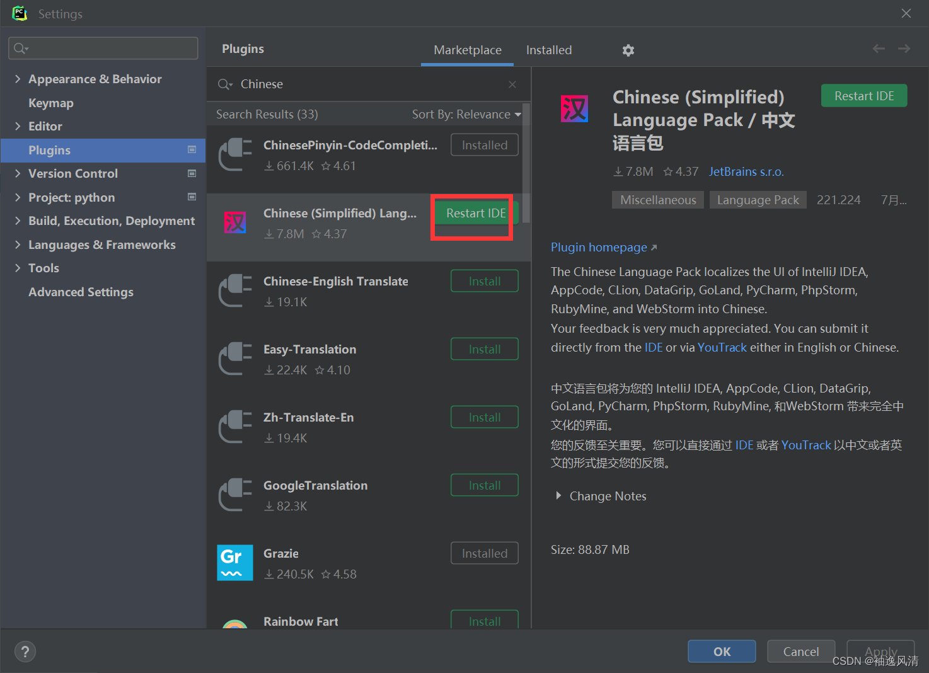929x673 pixels.
Task: Expand Appearance & Behavior settings
Action: point(18,79)
